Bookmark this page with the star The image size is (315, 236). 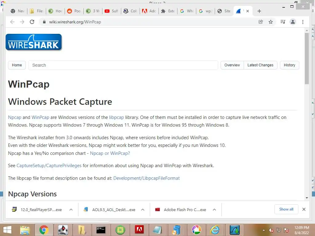click(x=271, y=22)
